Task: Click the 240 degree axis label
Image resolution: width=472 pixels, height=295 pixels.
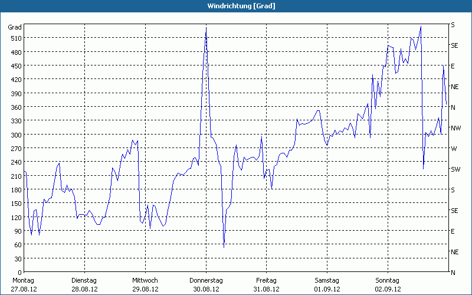Action: click(x=17, y=163)
